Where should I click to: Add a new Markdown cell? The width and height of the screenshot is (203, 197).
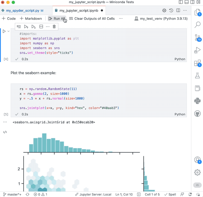(31, 18)
